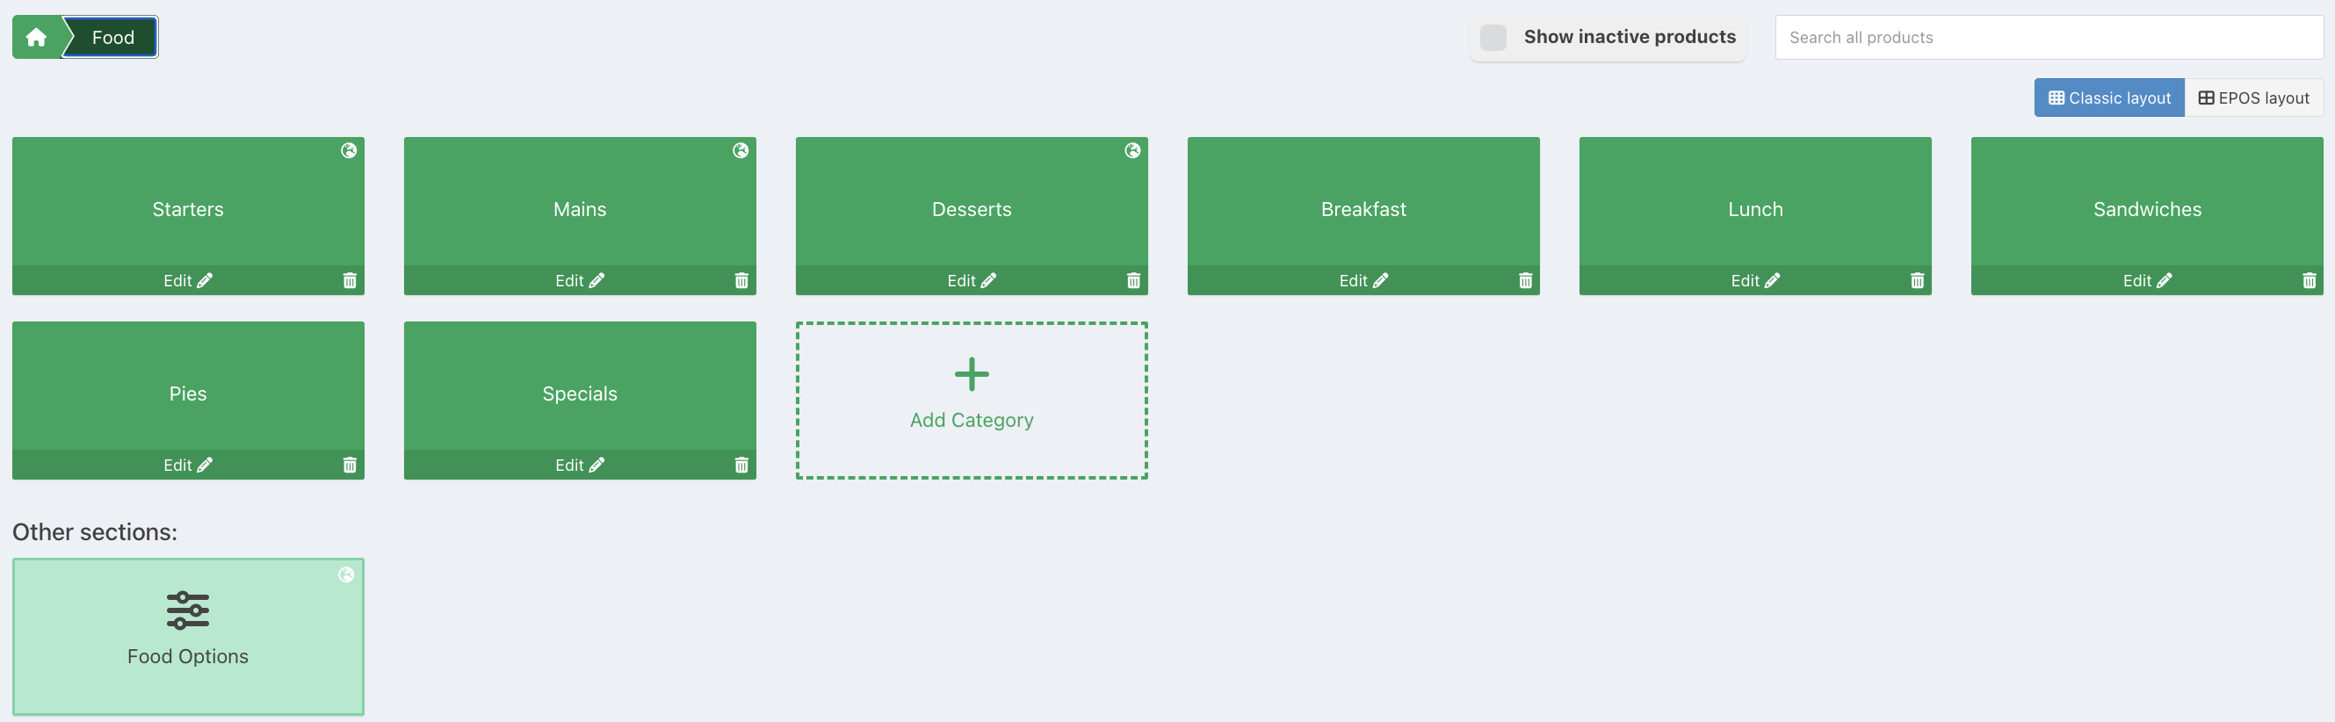Screen dimensions: 2335x722
Task: Edit the Desserts category
Action: (972, 281)
